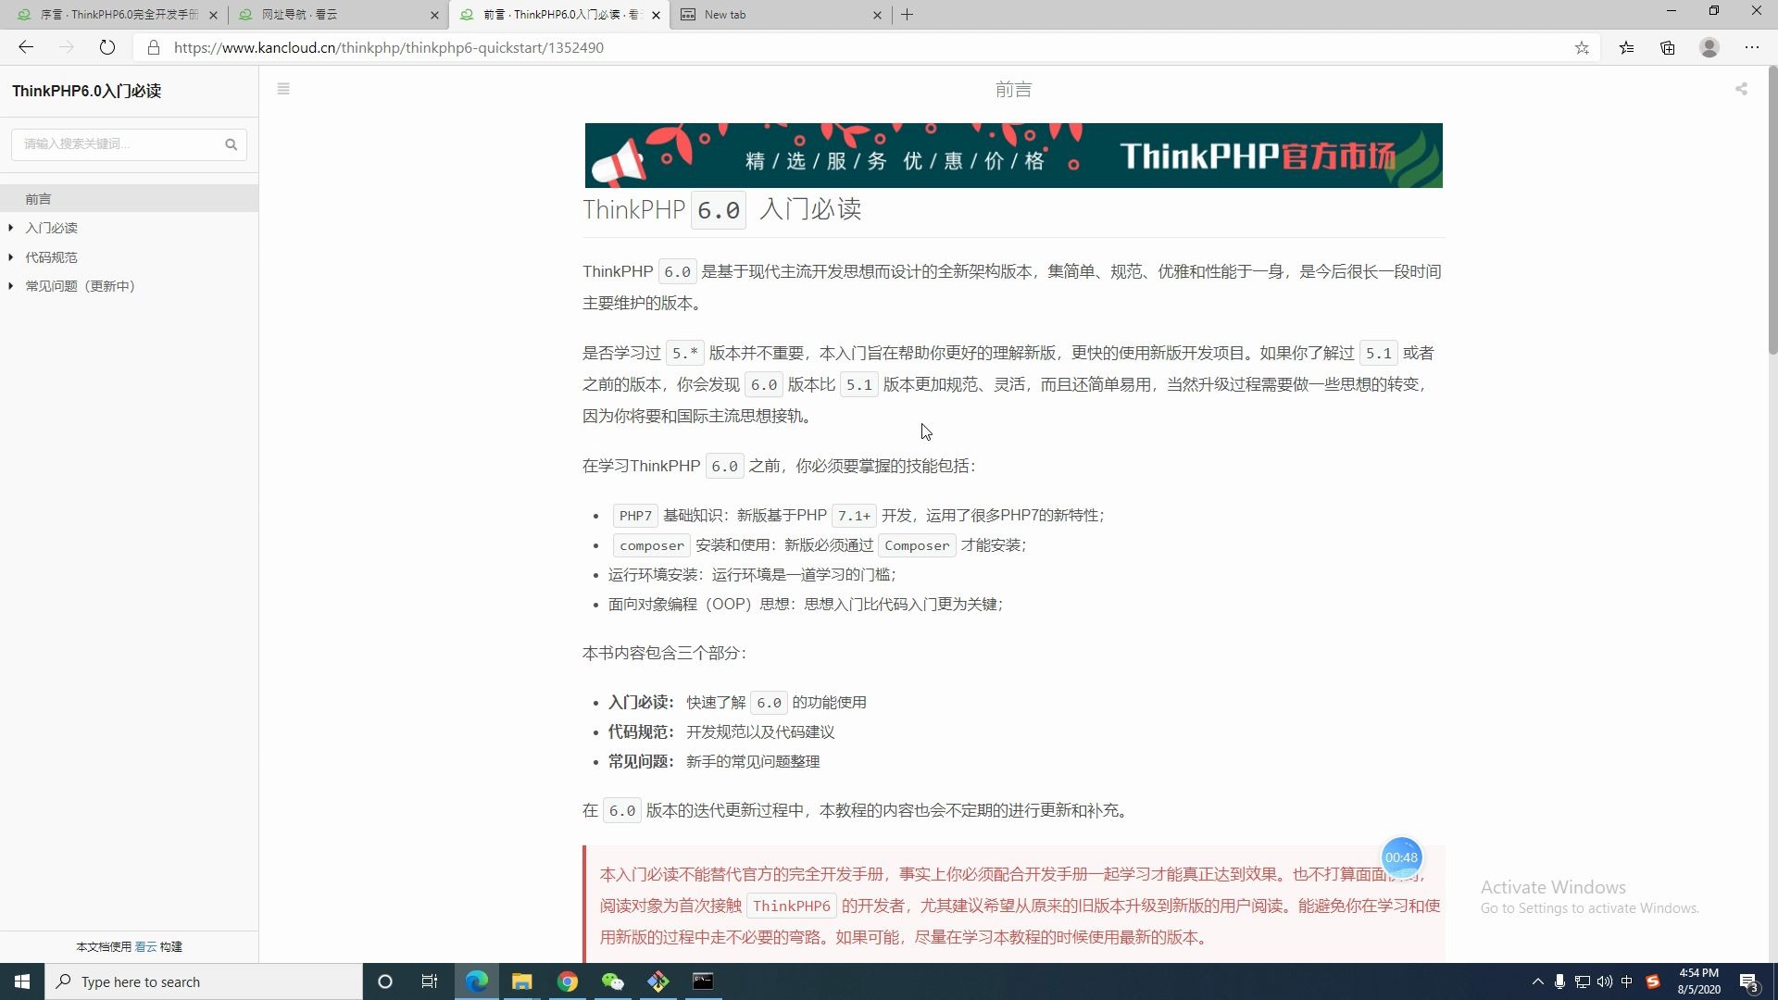Open Edge Collections from the toolbar

pyautogui.click(x=1668, y=47)
